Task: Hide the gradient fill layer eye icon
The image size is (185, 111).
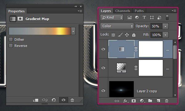Action: coord(103,68)
